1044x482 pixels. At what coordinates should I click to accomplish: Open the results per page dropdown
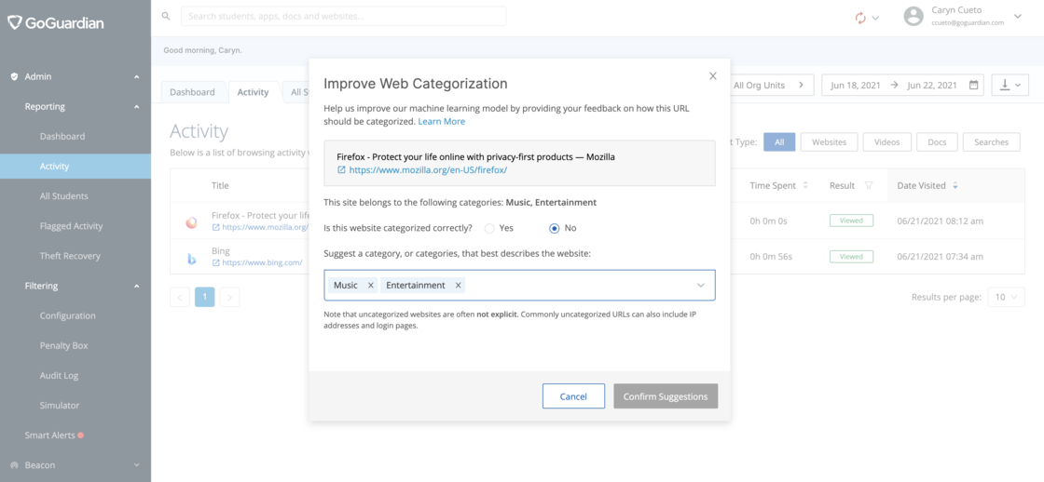(x=1006, y=297)
